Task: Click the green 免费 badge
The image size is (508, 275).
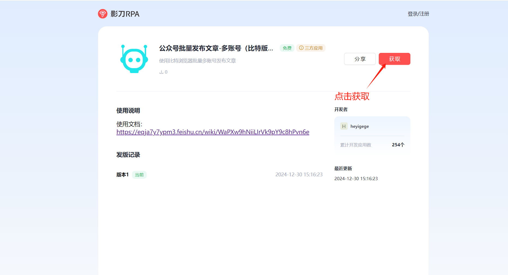Action: (287, 48)
